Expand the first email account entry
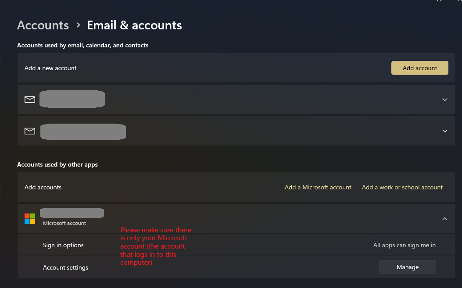This screenshot has width=462, height=288. coord(444,100)
